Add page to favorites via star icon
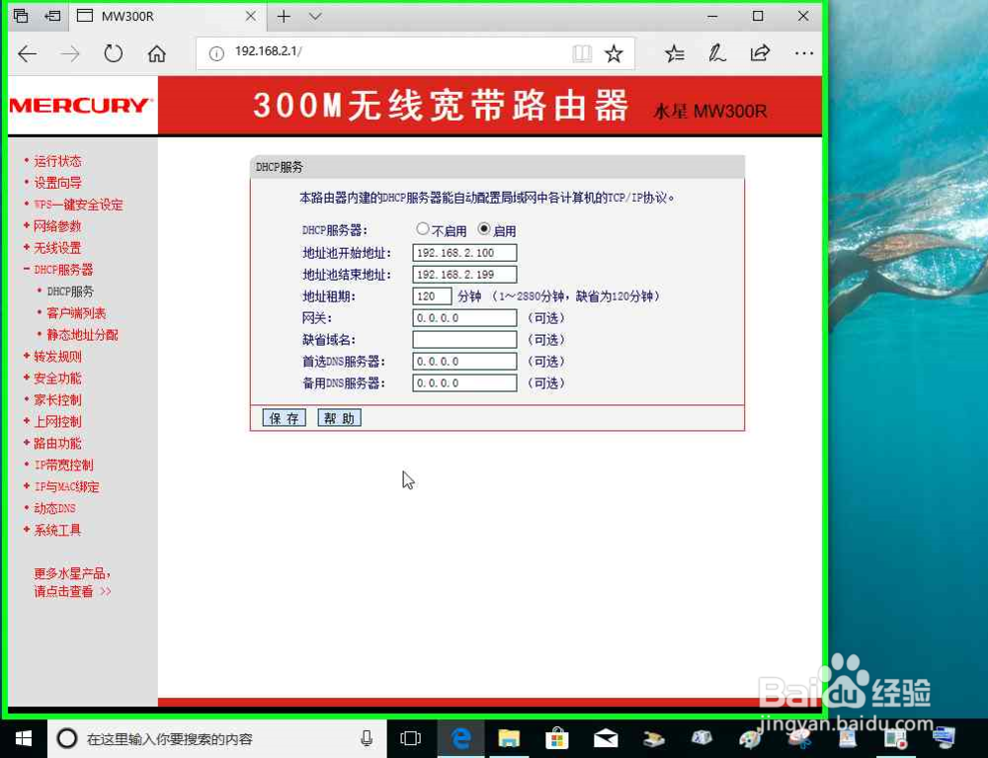This screenshot has width=988, height=758. (612, 54)
